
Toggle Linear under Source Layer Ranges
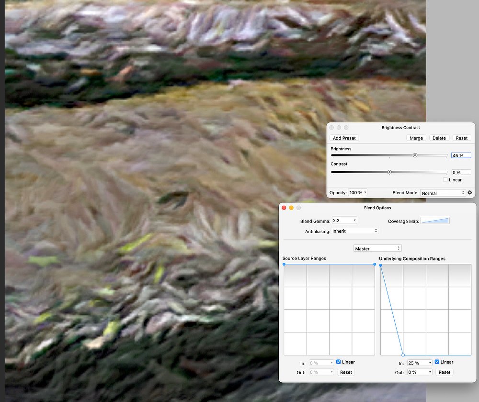click(339, 362)
